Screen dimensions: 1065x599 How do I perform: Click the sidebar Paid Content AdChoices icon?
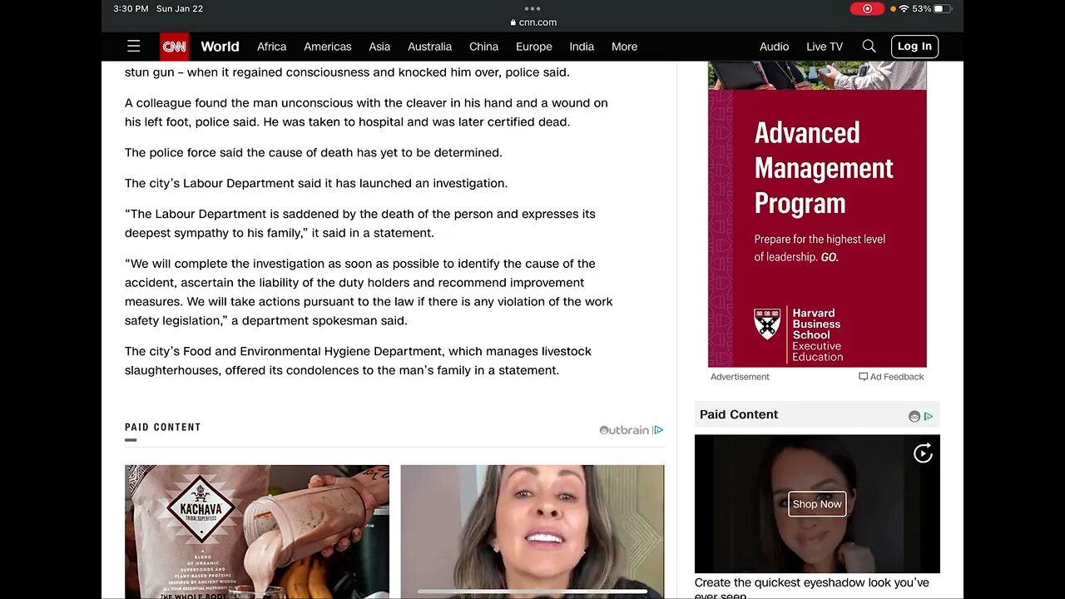point(929,416)
